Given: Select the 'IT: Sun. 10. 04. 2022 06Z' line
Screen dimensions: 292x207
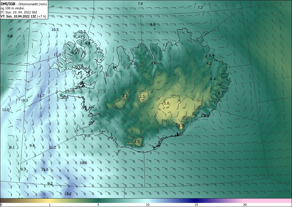Looking at the screenshot, I should pos(19,12).
